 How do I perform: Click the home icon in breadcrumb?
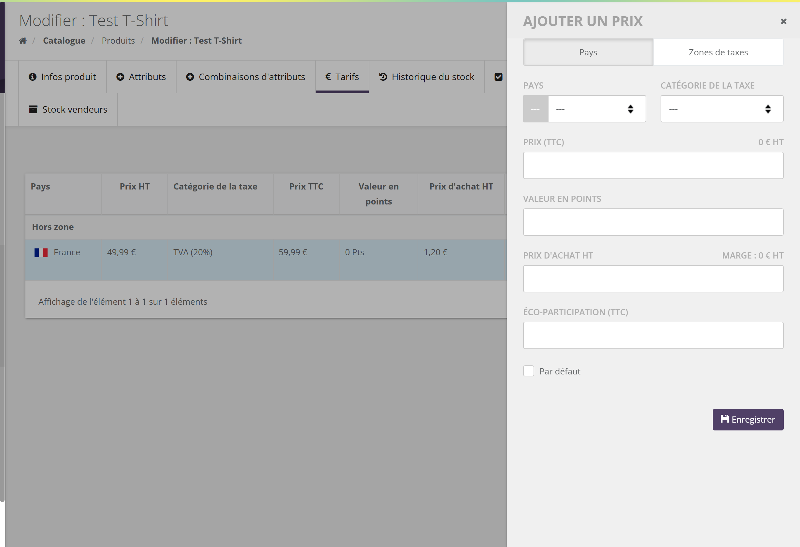tap(23, 41)
